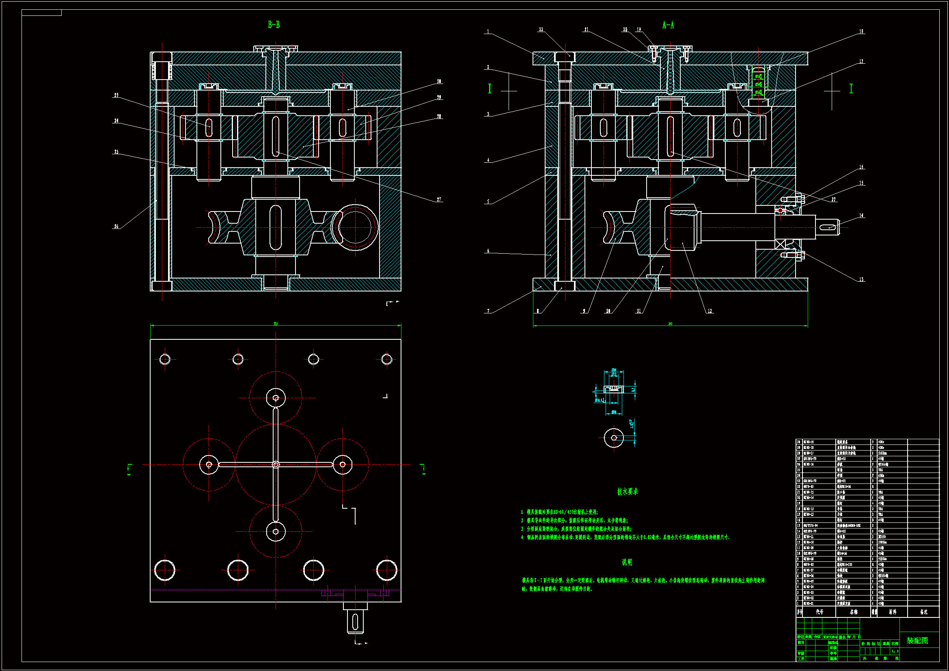The width and height of the screenshot is (949, 671).
Task: Click the B-B section view label
Action: pos(274,25)
